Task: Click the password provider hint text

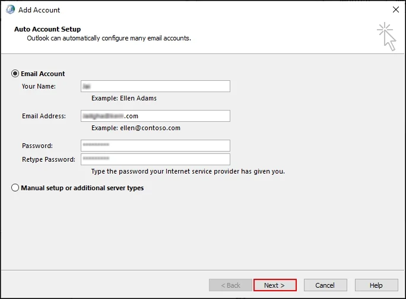Action: (x=188, y=171)
